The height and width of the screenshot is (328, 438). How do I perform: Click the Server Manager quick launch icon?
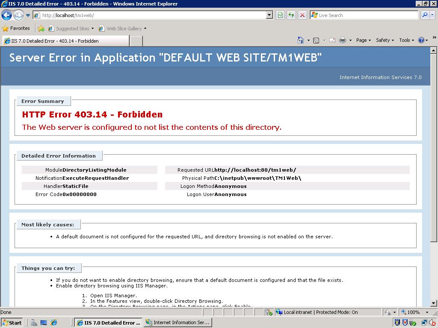tap(34, 323)
